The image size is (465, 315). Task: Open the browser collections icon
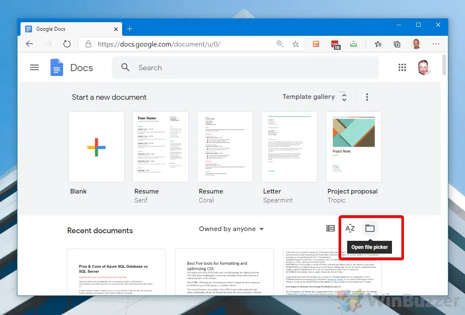[397, 44]
